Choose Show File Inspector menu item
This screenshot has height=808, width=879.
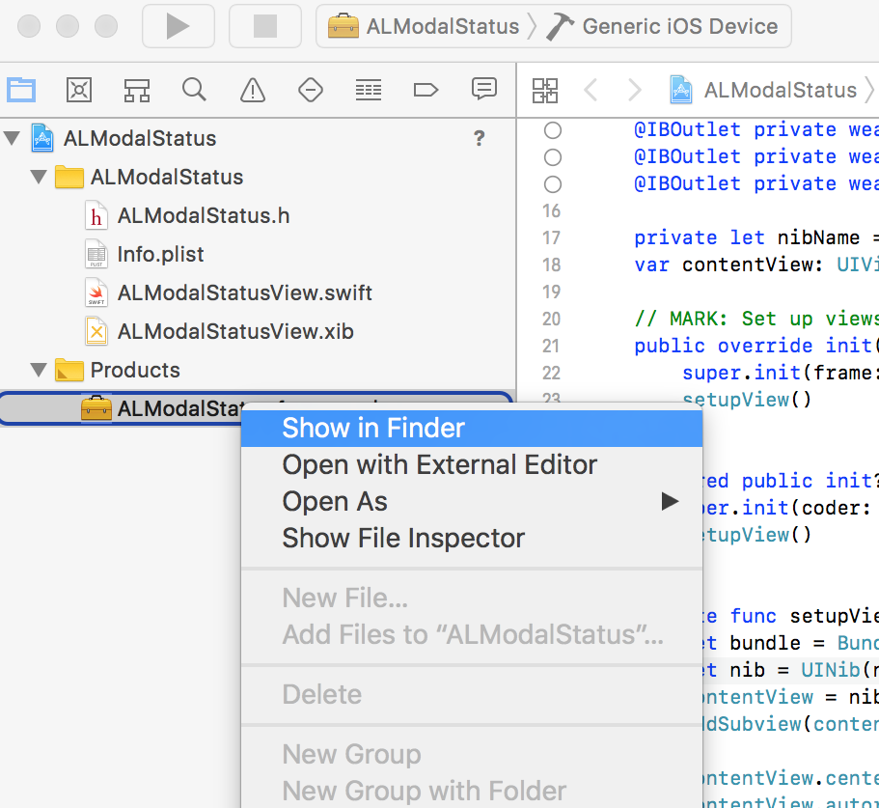(x=472, y=539)
